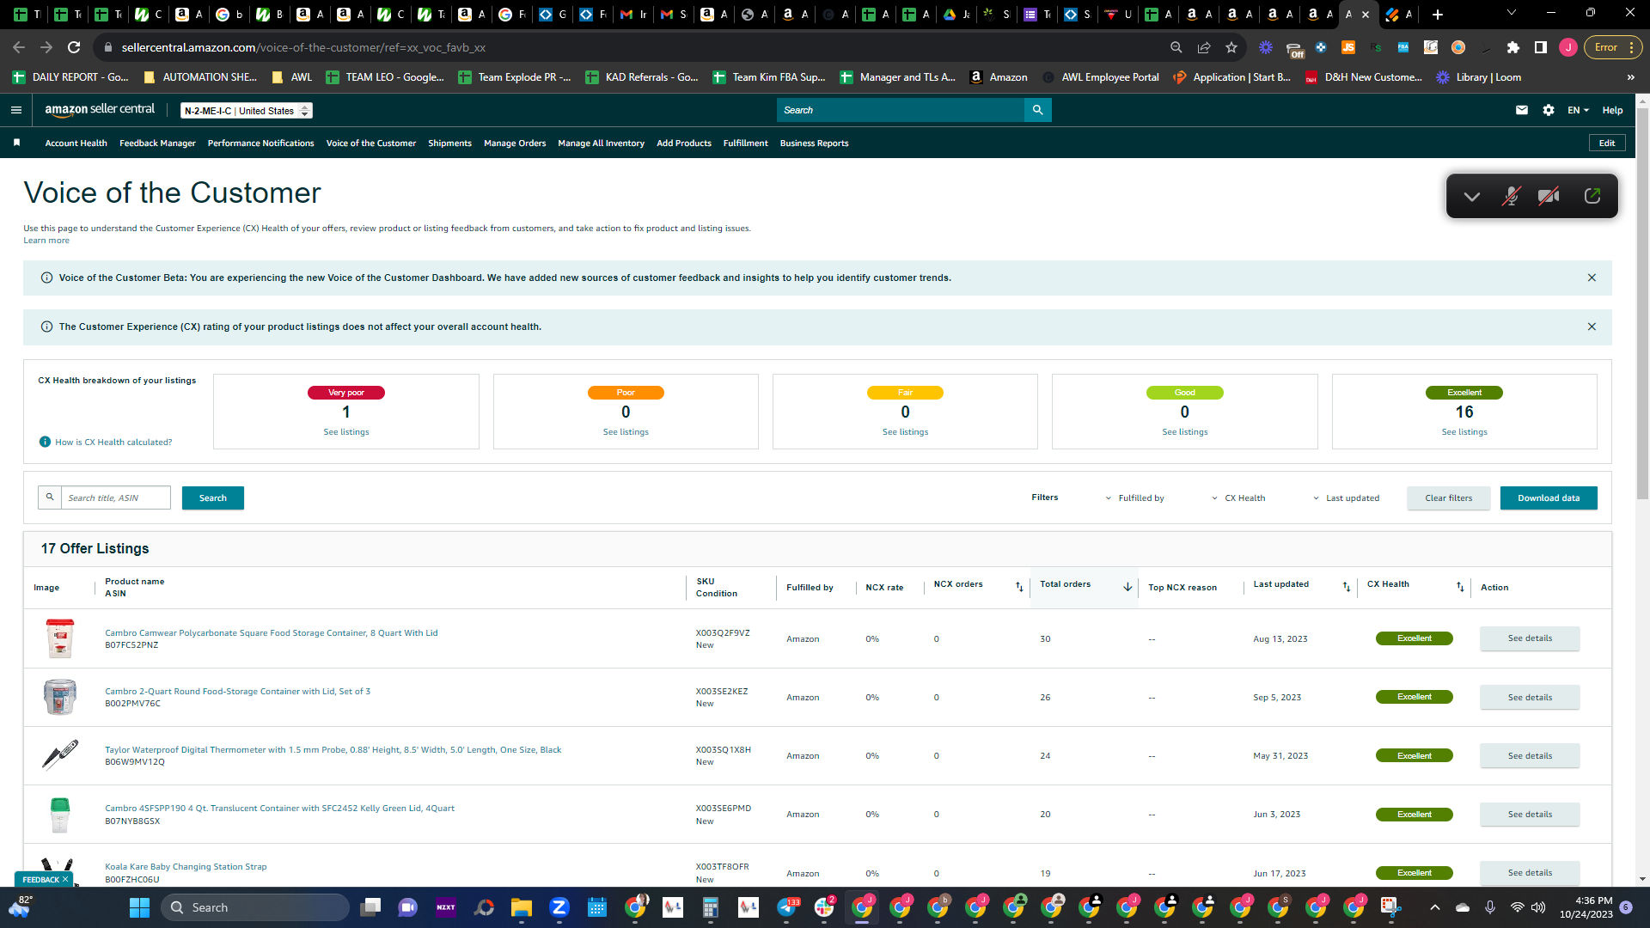
Task: Click the info icon beside How is CX Health calculated
Action: [x=46, y=442]
